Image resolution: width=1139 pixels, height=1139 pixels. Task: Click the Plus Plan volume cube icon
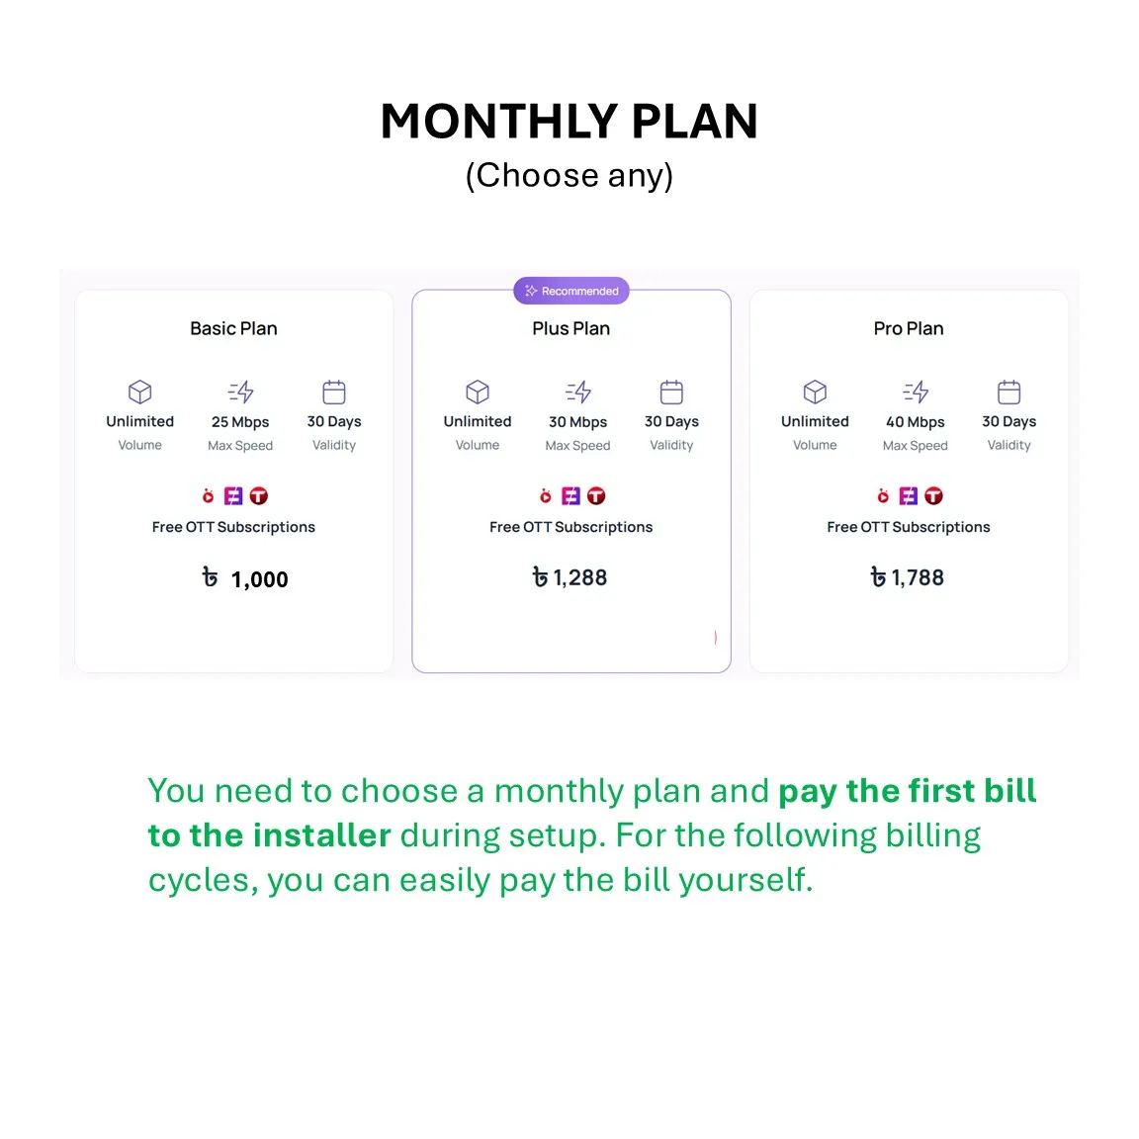click(478, 392)
